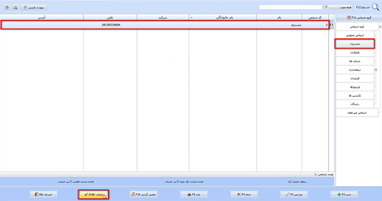Viewport: 382px width, 201px height.
Task: Collapse the کلیه اشخاص tree node
Action: (380, 27)
